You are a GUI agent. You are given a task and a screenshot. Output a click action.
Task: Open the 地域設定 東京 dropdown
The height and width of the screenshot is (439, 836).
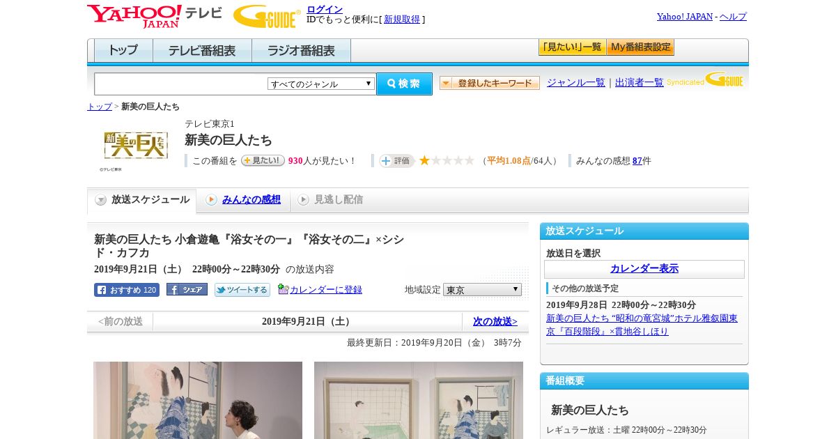482,289
